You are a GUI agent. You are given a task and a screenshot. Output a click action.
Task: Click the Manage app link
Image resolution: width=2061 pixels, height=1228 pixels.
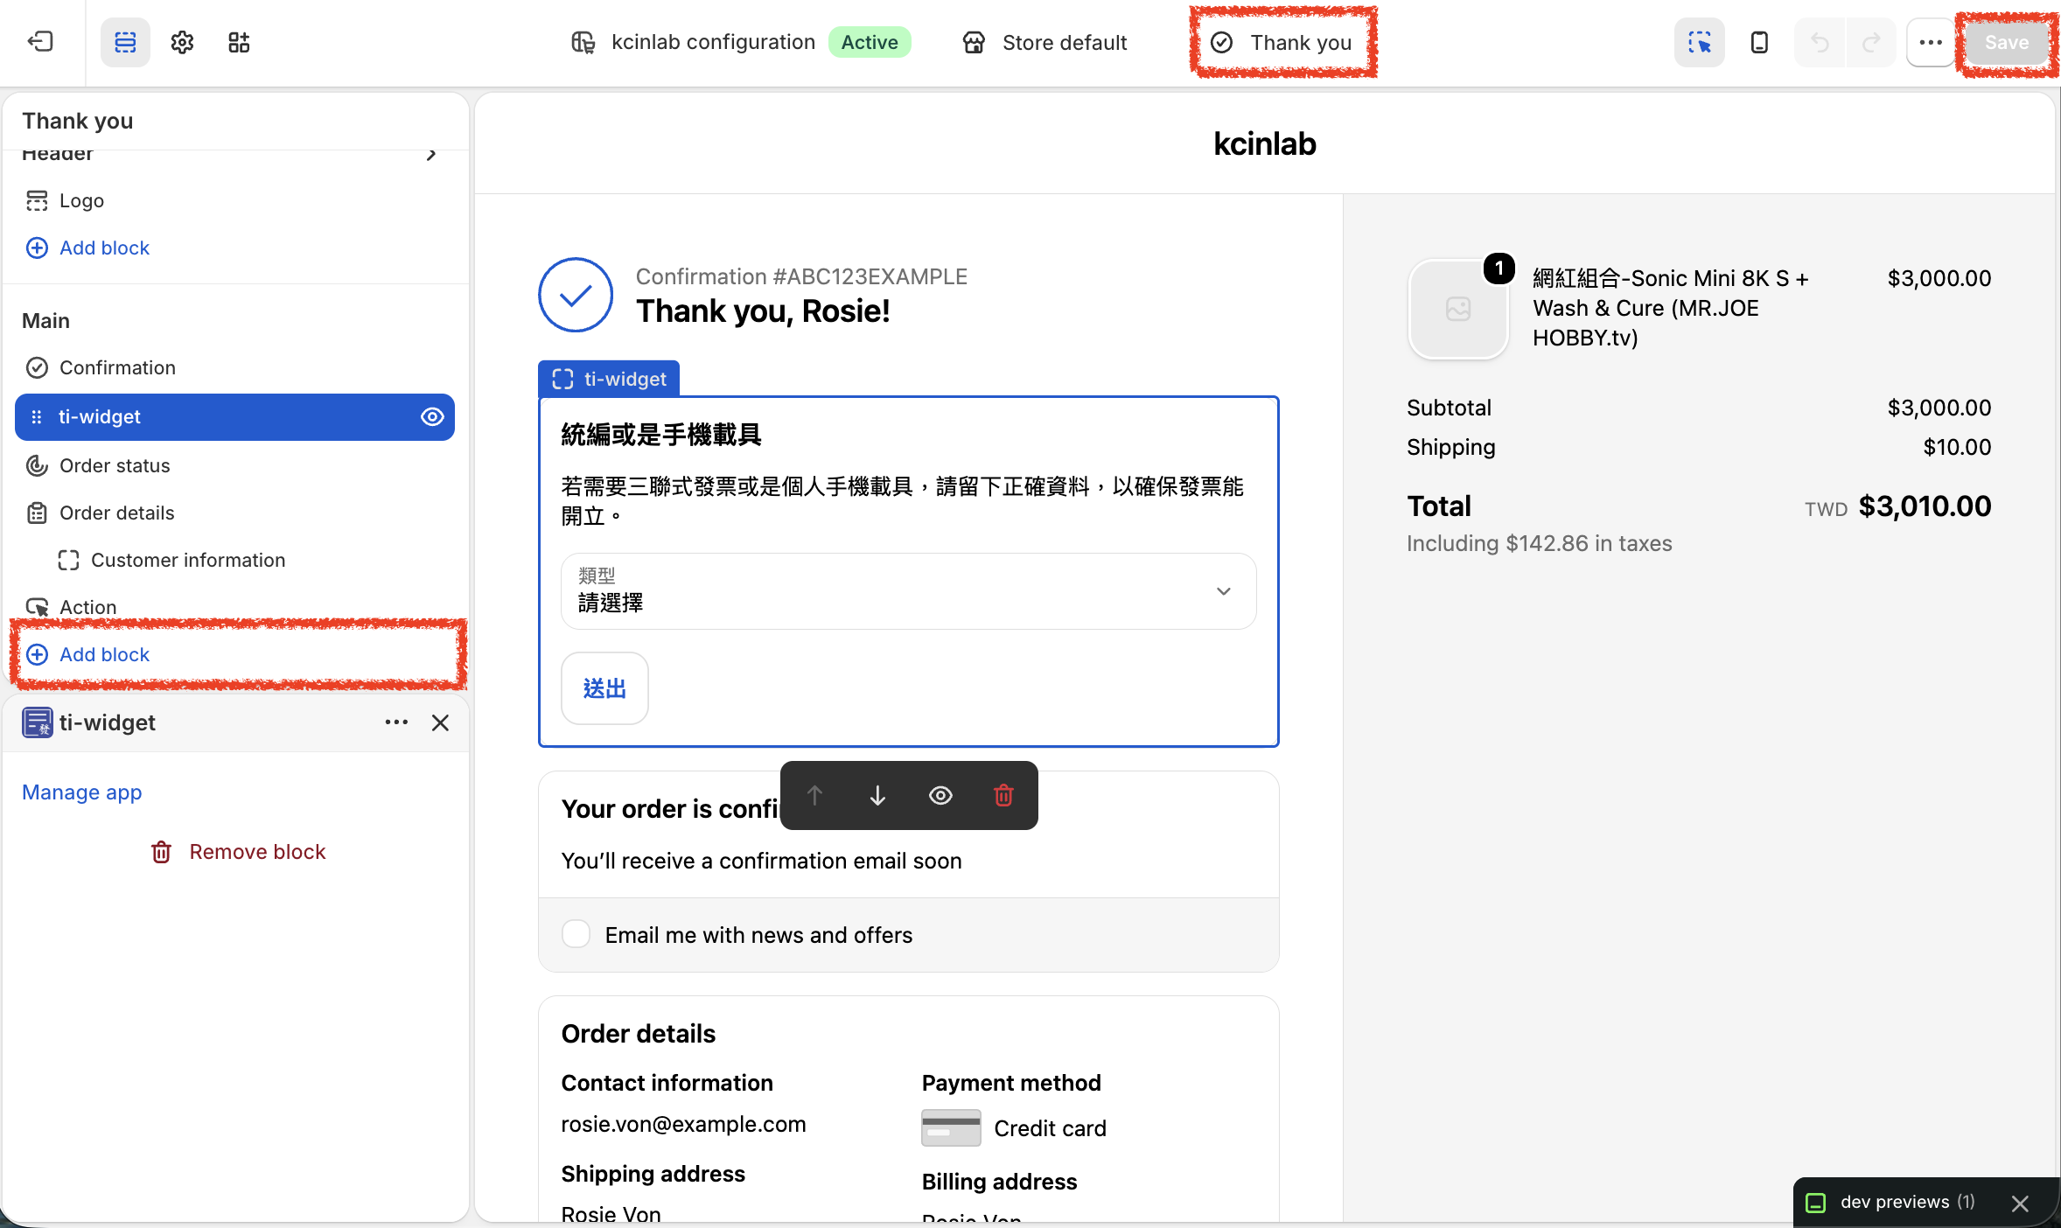pos(82,792)
